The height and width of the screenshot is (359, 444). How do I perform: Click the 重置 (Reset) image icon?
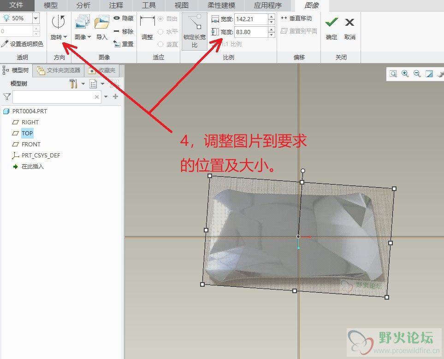[x=123, y=44]
